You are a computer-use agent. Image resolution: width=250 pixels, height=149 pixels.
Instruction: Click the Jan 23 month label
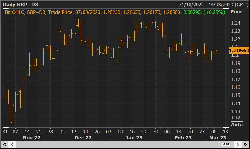point(134,138)
